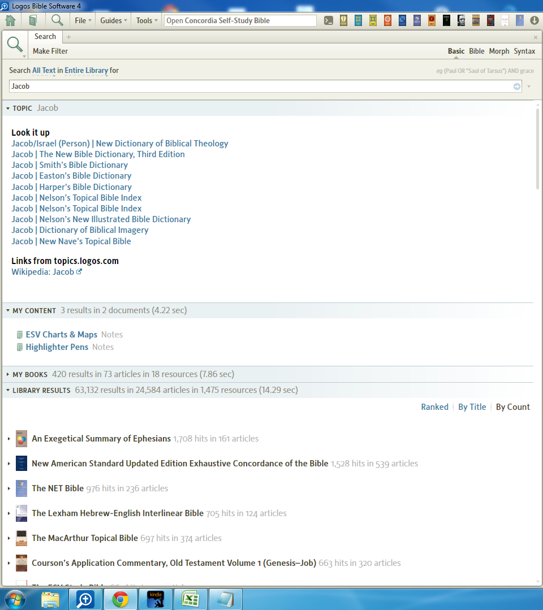Open Kindle from the taskbar
Image resolution: width=543 pixels, height=610 pixels.
156,599
